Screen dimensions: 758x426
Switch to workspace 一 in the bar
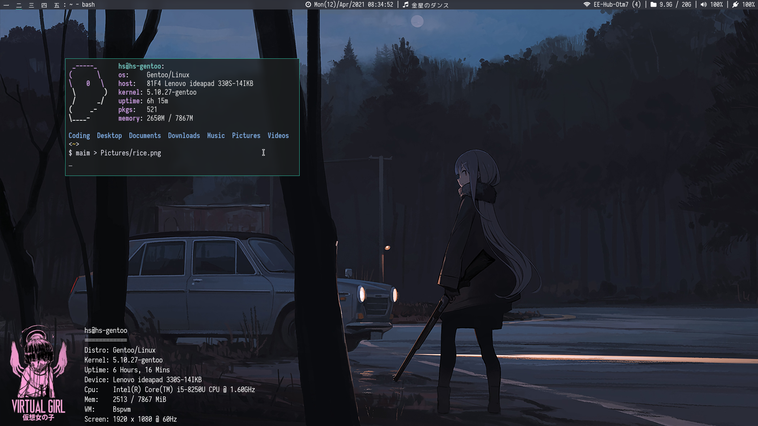coord(6,5)
